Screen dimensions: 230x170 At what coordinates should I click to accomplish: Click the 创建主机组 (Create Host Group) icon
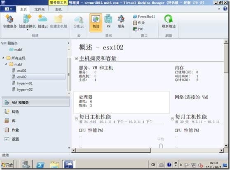[59, 21]
